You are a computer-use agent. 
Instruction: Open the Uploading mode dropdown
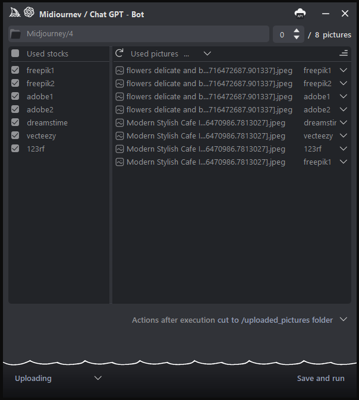tap(98, 378)
